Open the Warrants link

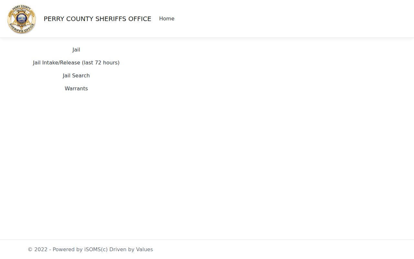pyautogui.click(x=76, y=88)
